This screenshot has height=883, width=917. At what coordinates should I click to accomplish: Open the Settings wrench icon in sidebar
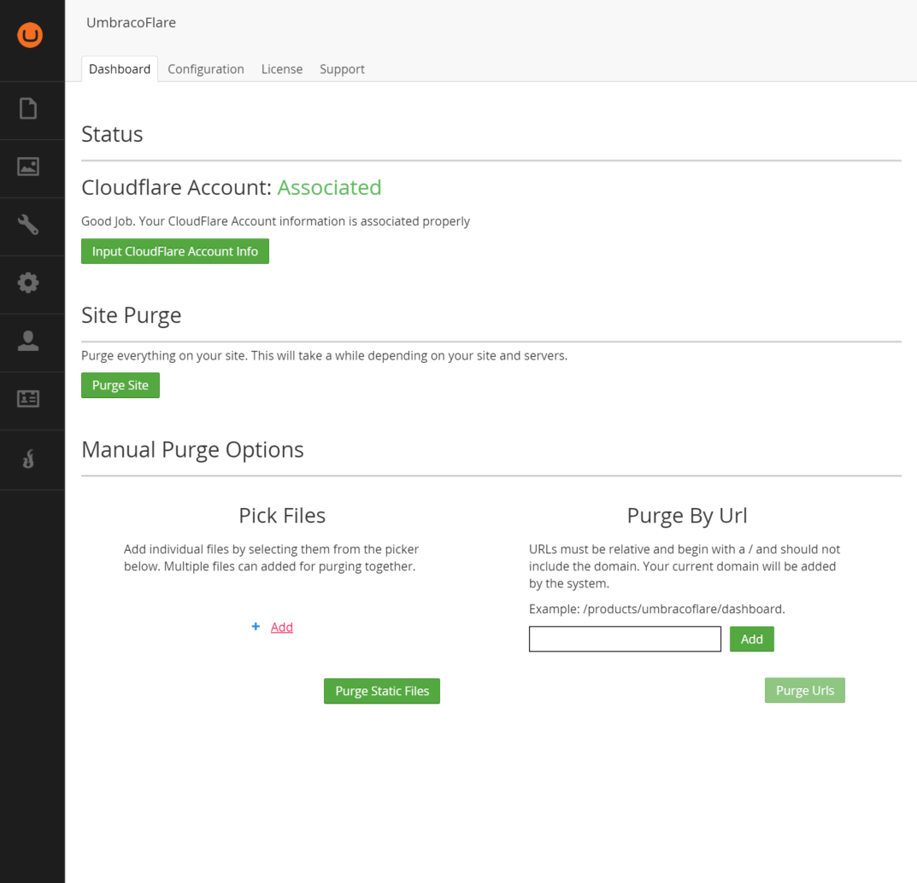coord(28,225)
